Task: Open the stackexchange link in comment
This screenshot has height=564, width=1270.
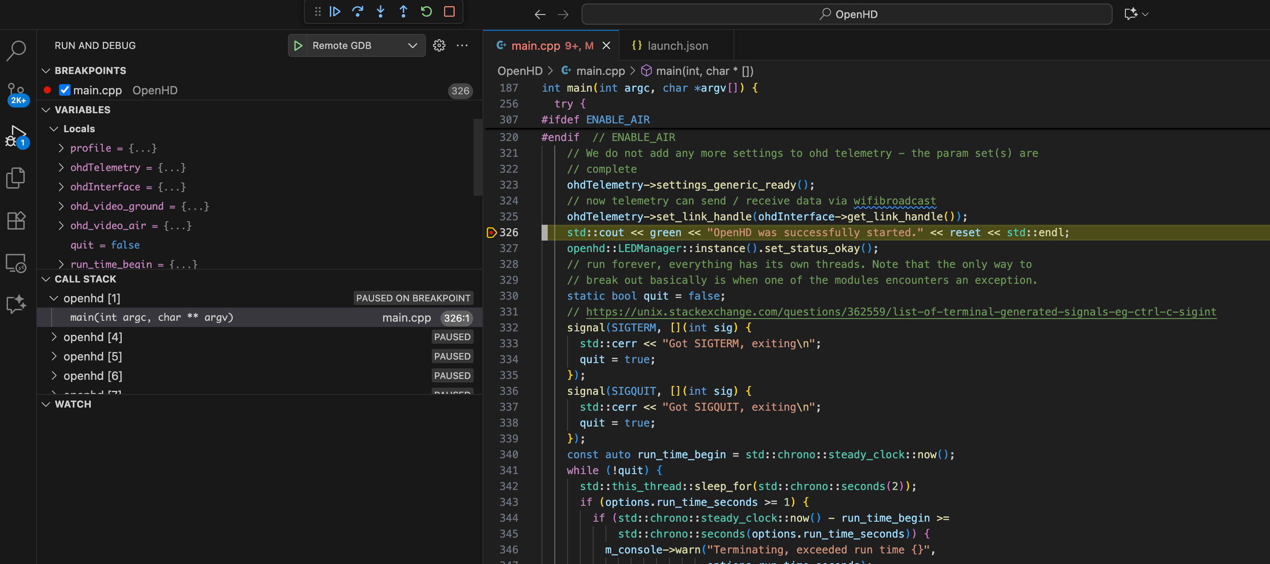Action: pos(900,312)
